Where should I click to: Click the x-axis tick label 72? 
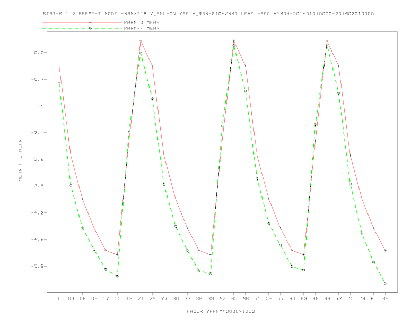pos(339,298)
